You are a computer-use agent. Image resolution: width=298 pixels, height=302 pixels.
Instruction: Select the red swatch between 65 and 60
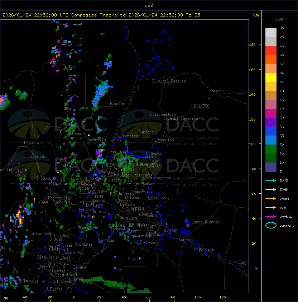coord(271,51)
